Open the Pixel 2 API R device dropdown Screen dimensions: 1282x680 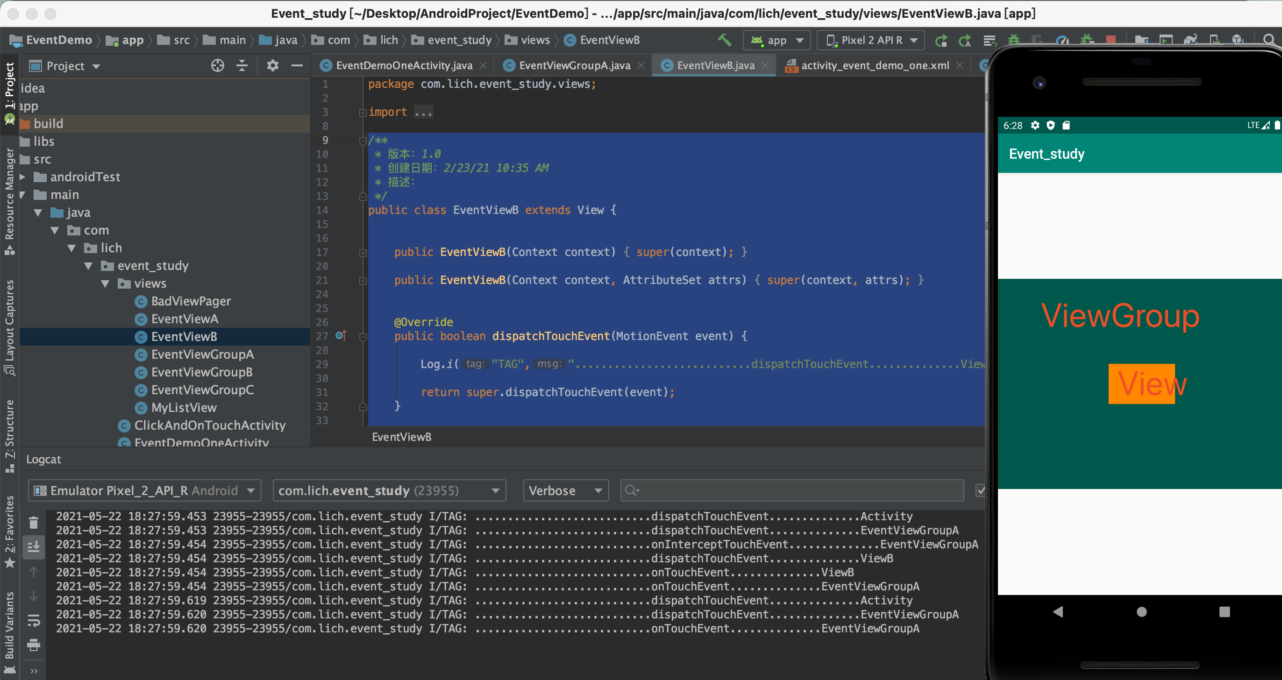pyautogui.click(x=870, y=40)
